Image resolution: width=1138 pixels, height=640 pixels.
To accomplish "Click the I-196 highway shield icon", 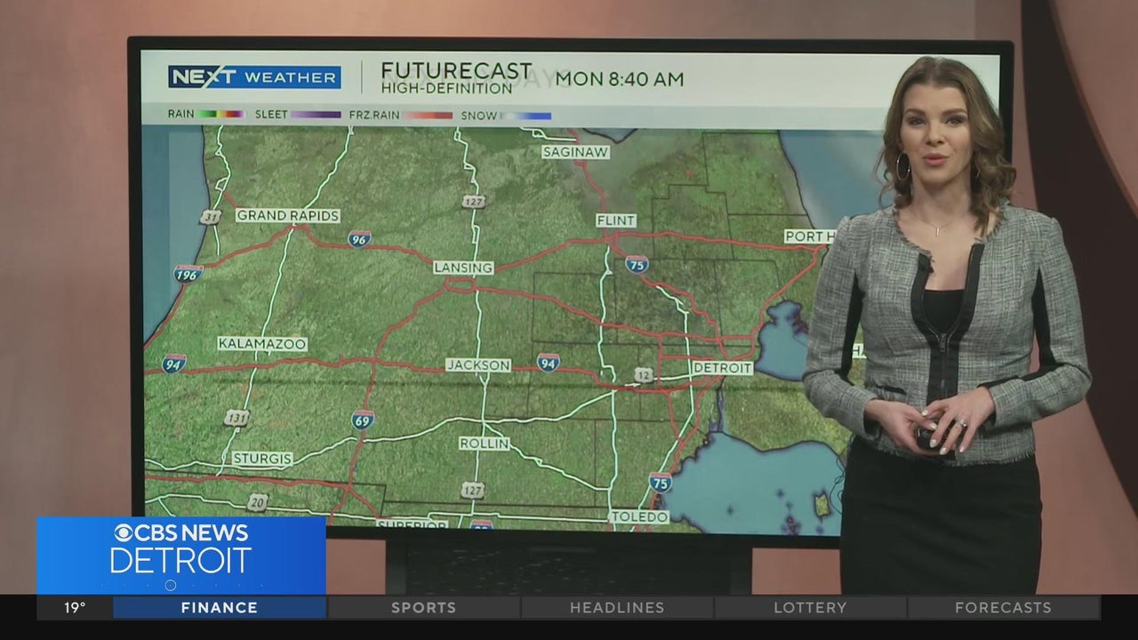I will 188,273.
